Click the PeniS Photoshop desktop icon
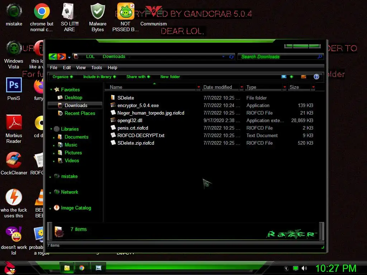Screen dimensions: 367x275 pyautogui.click(x=14, y=85)
